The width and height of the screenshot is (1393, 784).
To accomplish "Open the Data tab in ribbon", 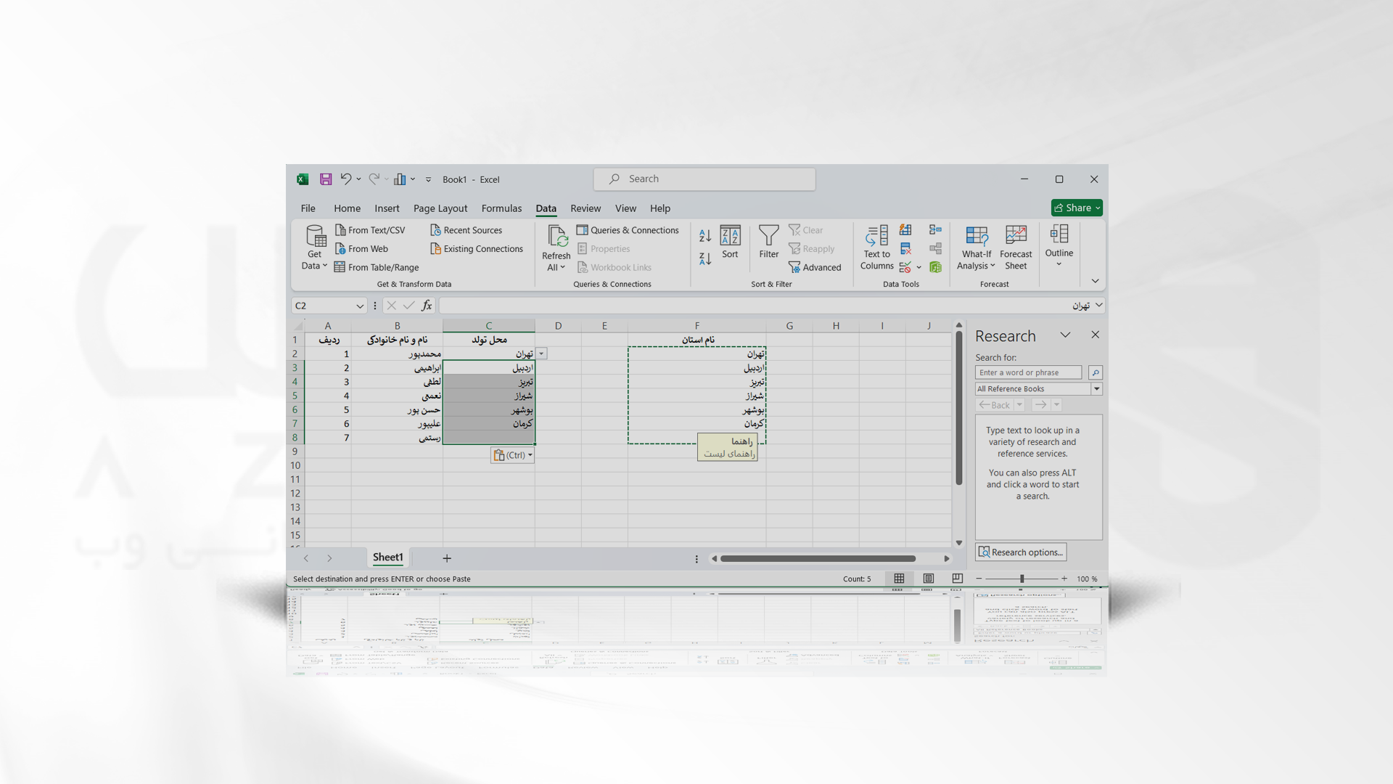I will click(544, 208).
